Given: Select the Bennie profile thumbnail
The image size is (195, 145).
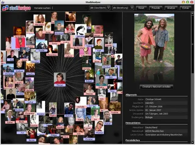Looking at the screenshot, I should [x=32, y=135].
